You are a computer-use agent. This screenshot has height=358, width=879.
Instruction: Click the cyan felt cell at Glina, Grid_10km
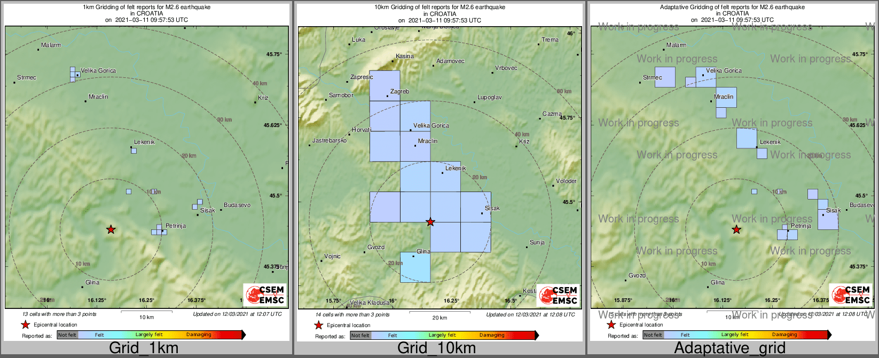pyautogui.click(x=415, y=267)
